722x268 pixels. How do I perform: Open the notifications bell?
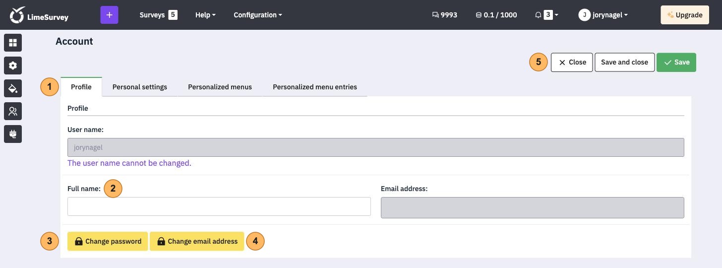pos(538,15)
